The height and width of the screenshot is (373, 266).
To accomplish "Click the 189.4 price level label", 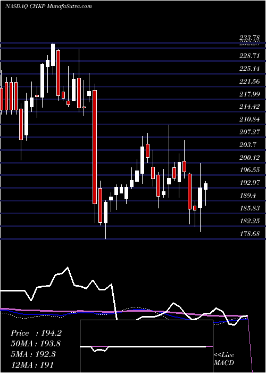I will click(248, 196).
